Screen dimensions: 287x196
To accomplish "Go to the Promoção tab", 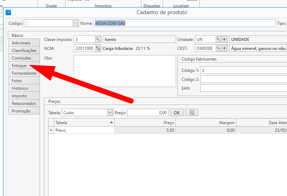I will tap(21, 111).
